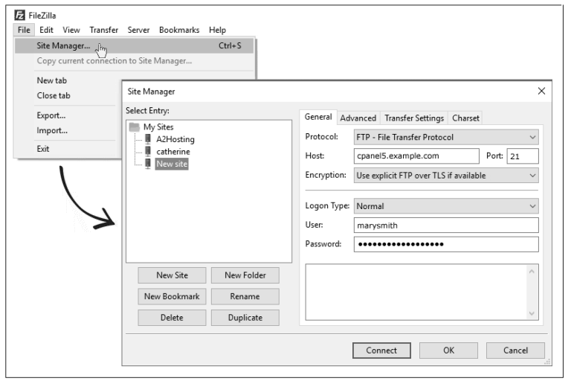The width and height of the screenshot is (571, 384).
Task: Click the Cancel button
Action: point(515,351)
